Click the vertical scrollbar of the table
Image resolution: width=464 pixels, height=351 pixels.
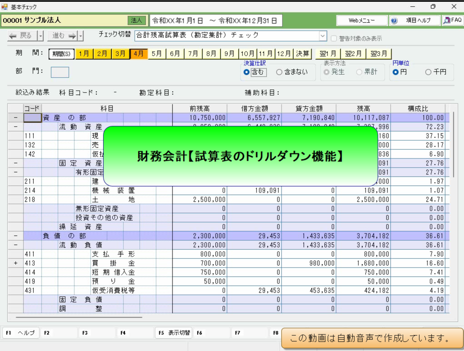pos(454,145)
